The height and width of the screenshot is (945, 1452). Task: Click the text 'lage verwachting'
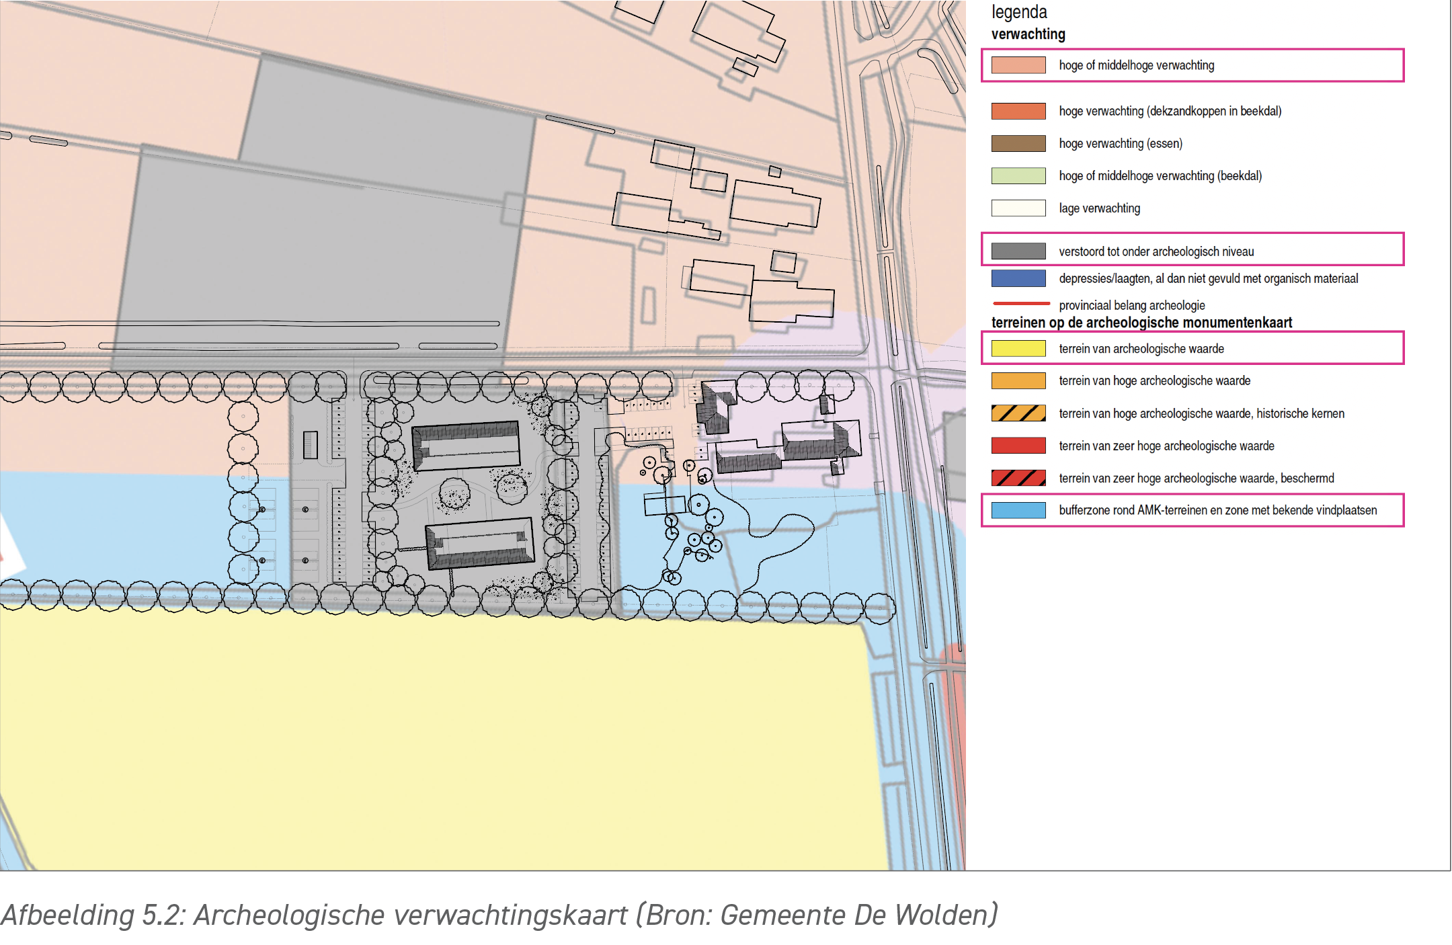pos(1100,208)
